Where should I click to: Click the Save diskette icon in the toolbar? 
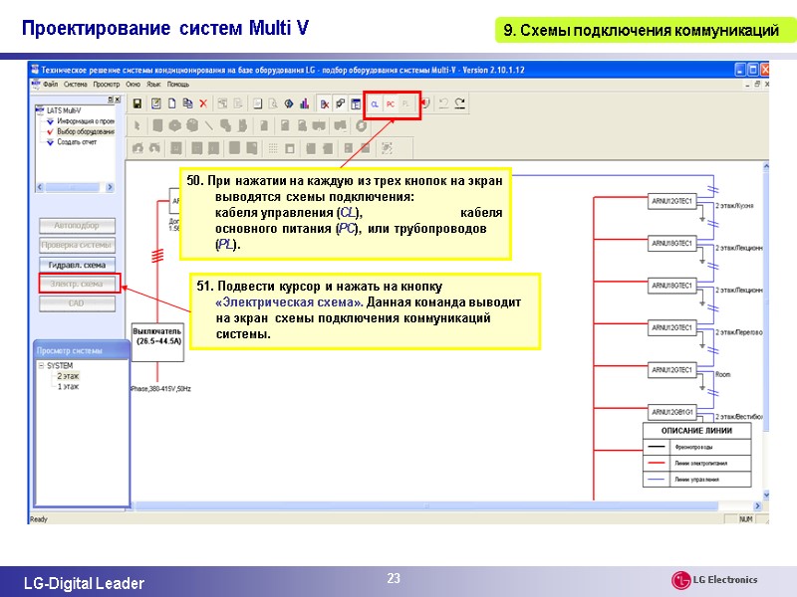(x=136, y=104)
